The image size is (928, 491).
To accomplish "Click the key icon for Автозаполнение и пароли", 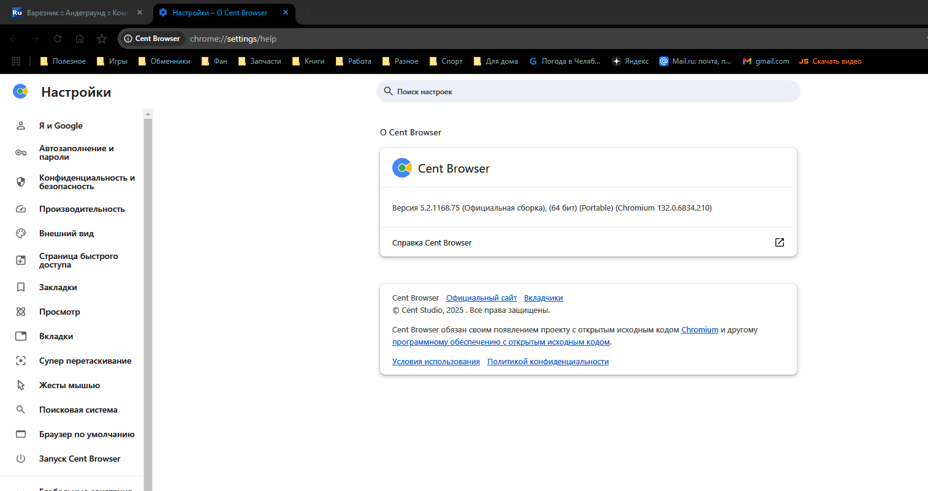I will click(21, 152).
